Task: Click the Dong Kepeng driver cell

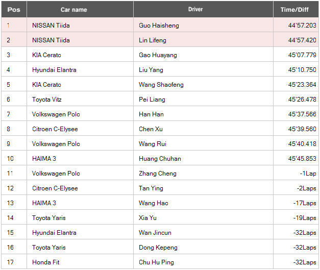Action: (x=203, y=247)
